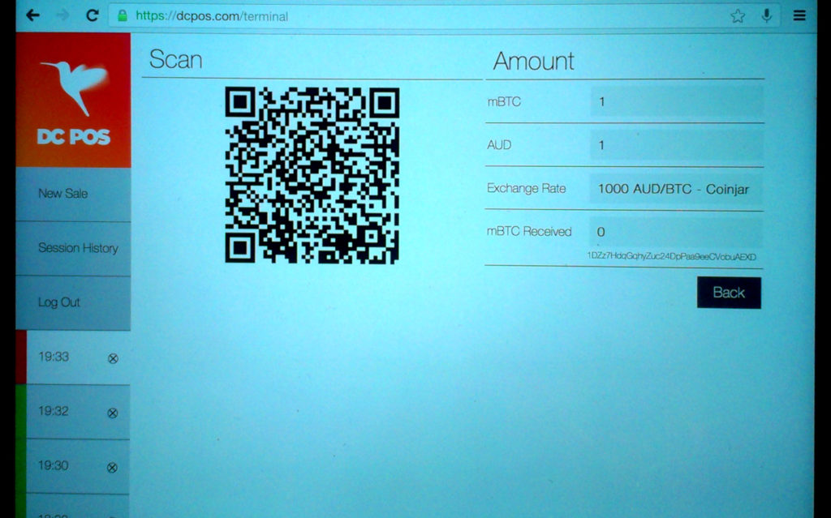Image resolution: width=831 pixels, height=518 pixels.
Task: Open the 19:30 sale entry
Action: (x=72, y=467)
